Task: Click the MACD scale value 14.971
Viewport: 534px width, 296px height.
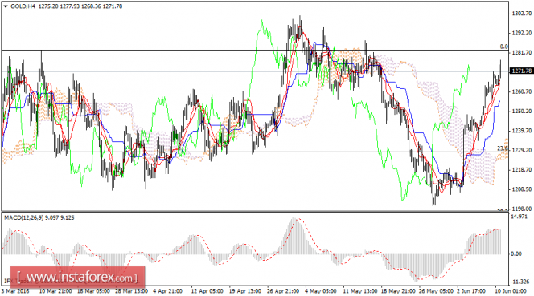Action: pyautogui.click(x=520, y=217)
